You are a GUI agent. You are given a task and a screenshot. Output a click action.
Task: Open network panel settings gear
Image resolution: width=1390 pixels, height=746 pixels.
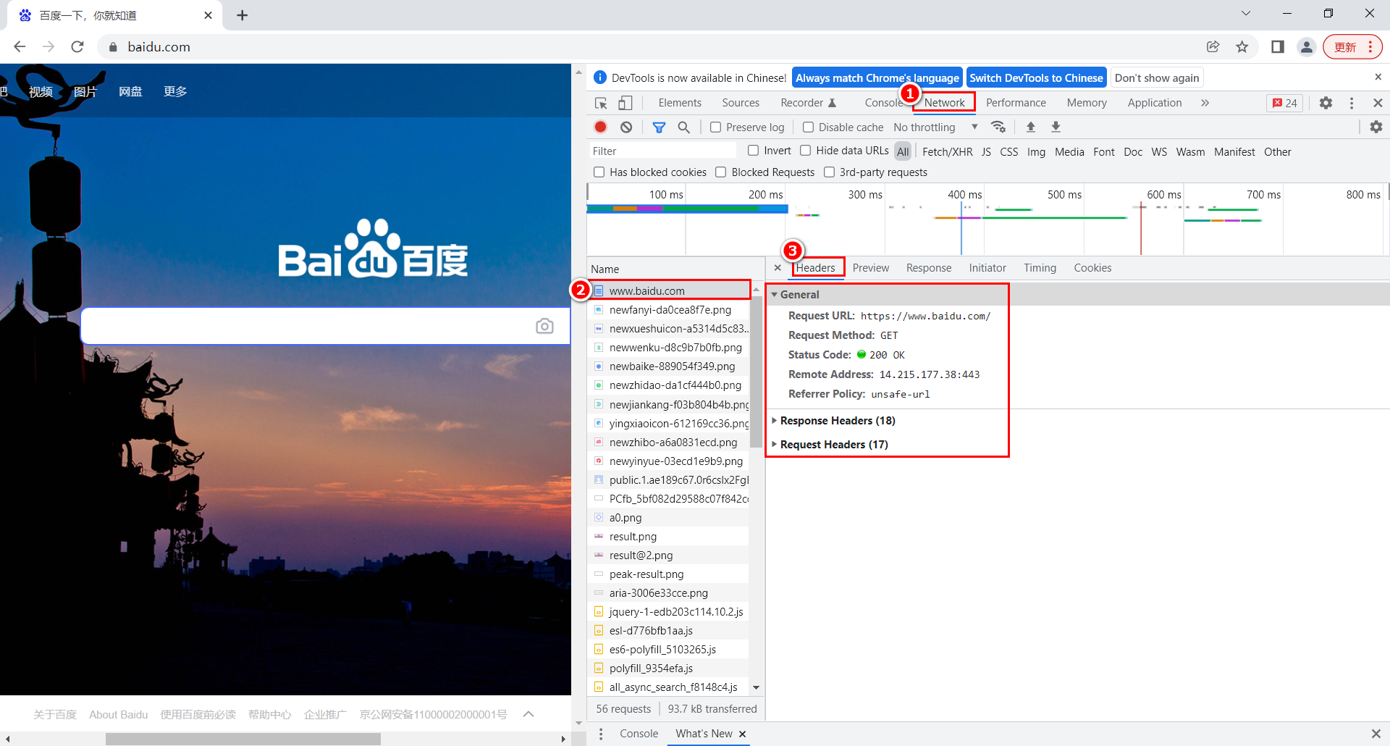pos(1376,127)
